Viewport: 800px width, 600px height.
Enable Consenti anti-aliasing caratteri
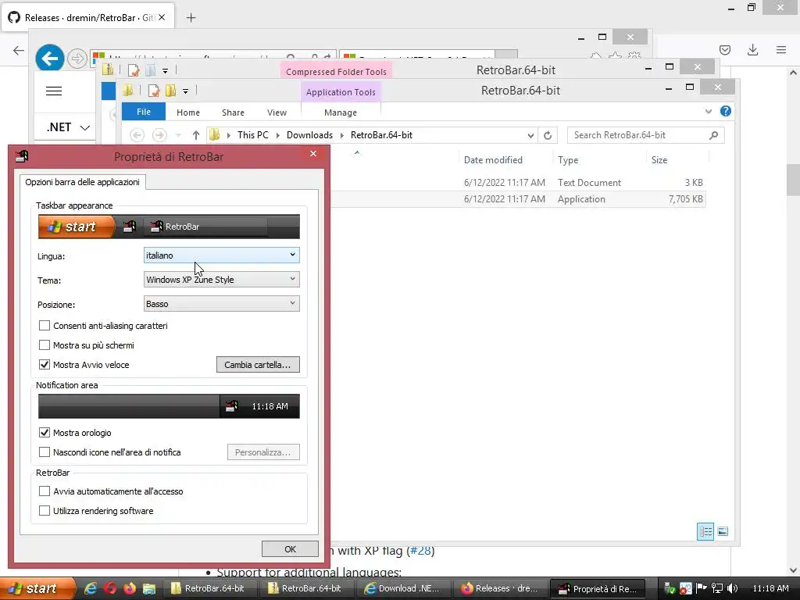[x=45, y=326]
